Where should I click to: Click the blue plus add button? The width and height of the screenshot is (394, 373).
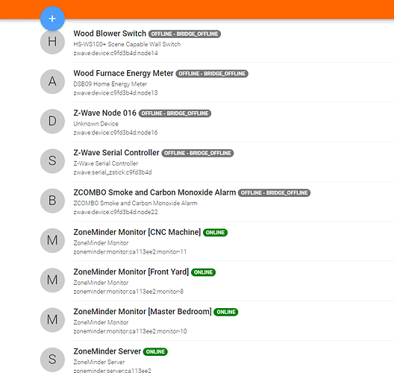click(x=52, y=19)
